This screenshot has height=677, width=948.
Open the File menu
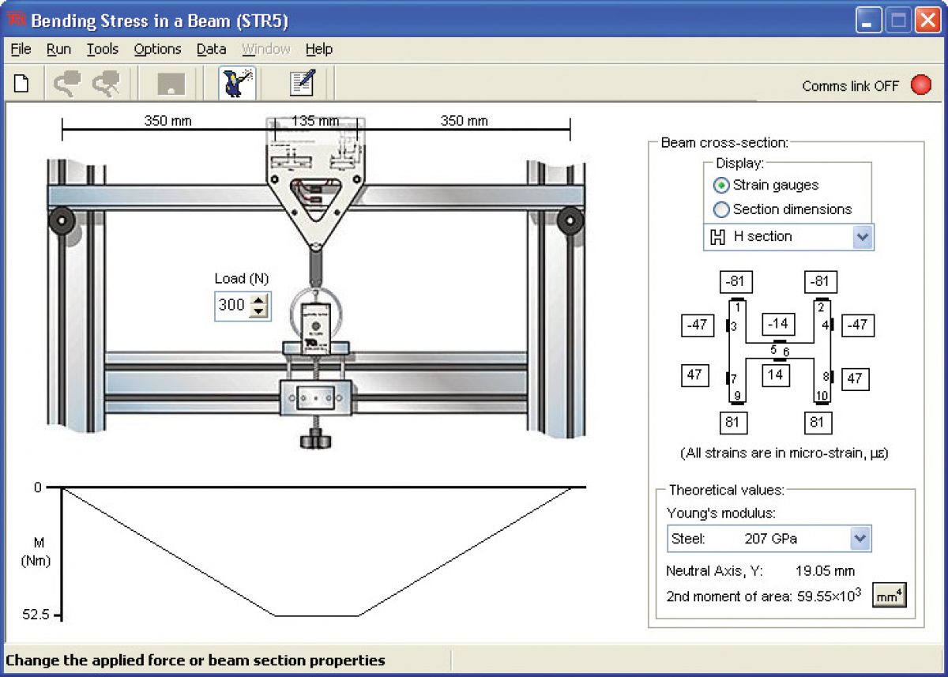pos(21,49)
